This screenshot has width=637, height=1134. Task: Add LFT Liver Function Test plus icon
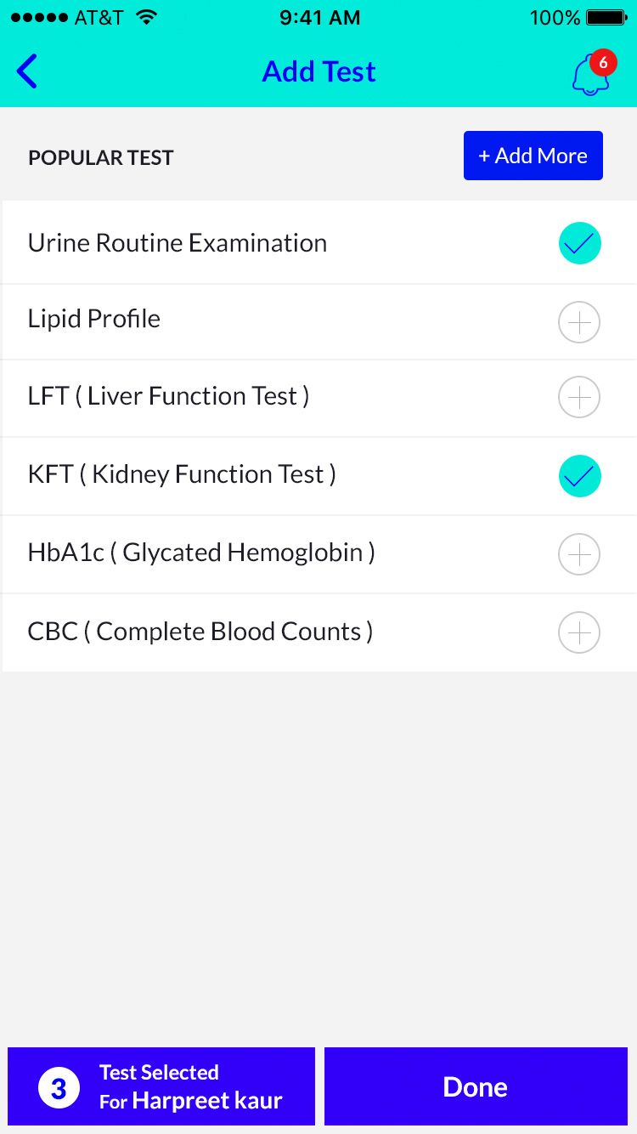pyautogui.click(x=579, y=397)
